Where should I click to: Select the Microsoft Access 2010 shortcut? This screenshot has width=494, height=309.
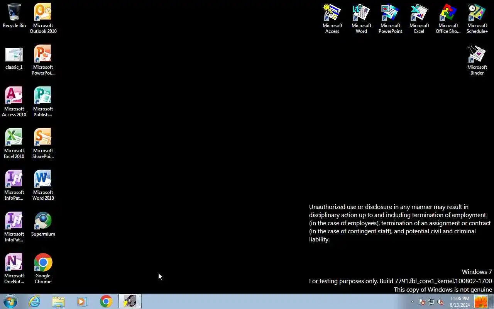tap(14, 102)
